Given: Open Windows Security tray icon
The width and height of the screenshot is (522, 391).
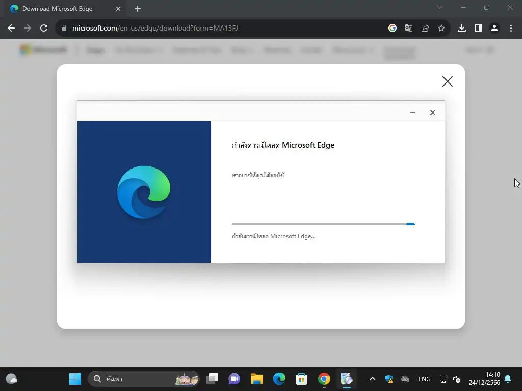Looking at the screenshot, I should (389, 379).
